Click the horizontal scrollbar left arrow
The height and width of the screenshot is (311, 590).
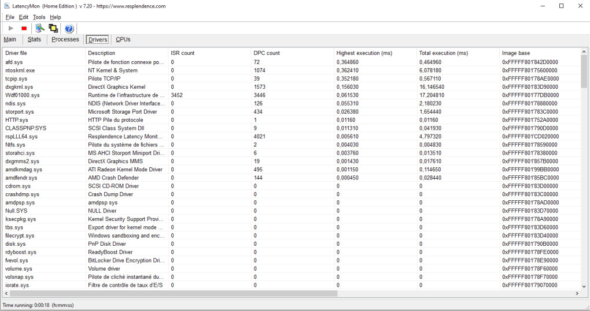[x=6, y=293]
